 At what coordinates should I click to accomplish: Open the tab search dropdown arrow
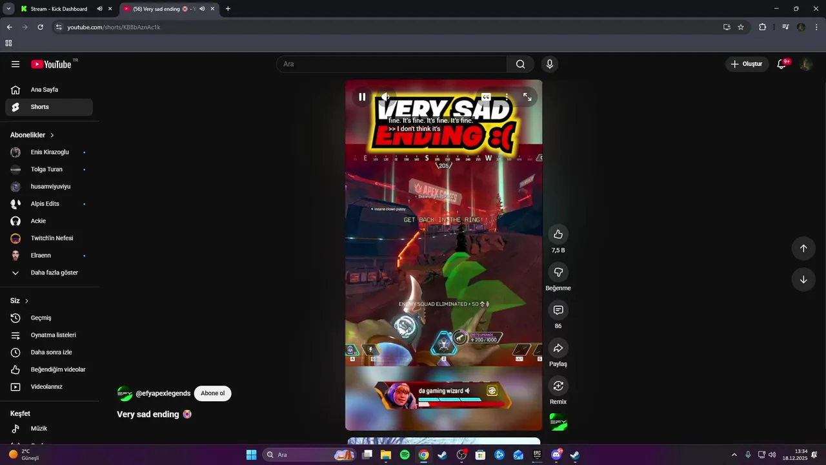pos(8,9)
